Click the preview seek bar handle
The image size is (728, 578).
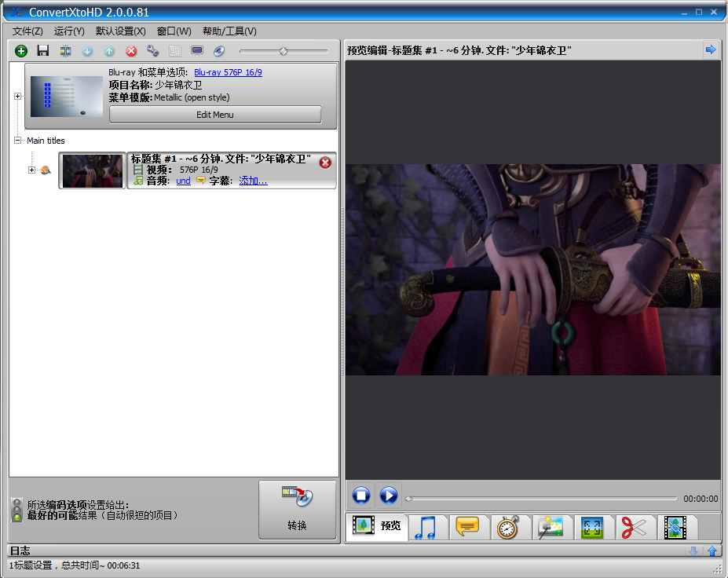tap(408, 499)
